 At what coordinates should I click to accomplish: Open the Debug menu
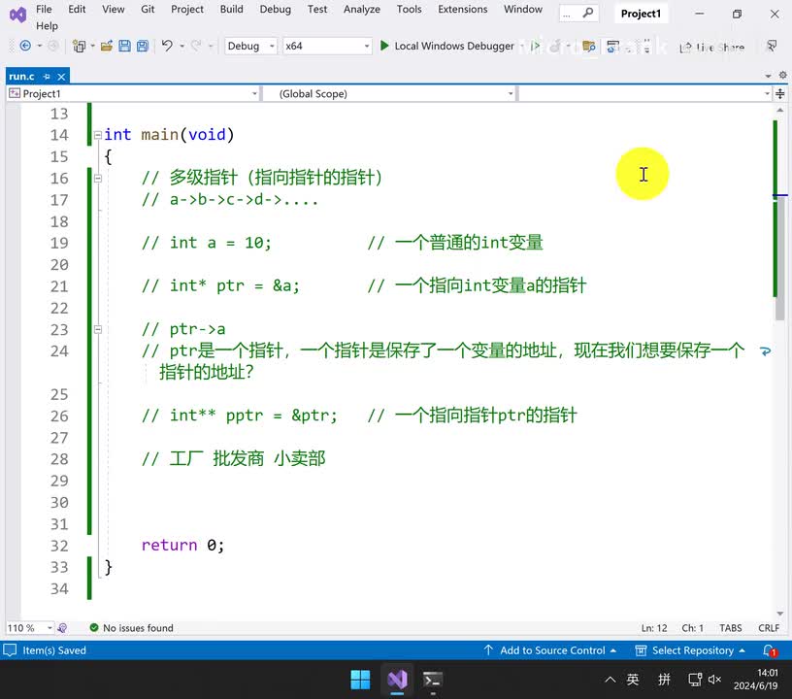(276, 9)
